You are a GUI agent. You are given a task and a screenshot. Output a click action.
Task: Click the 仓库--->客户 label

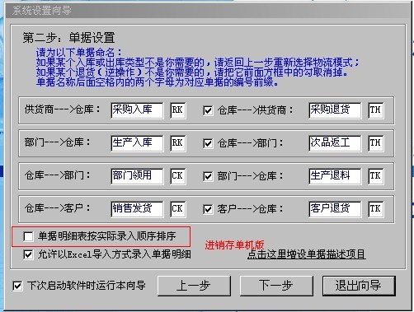point(57,208)
